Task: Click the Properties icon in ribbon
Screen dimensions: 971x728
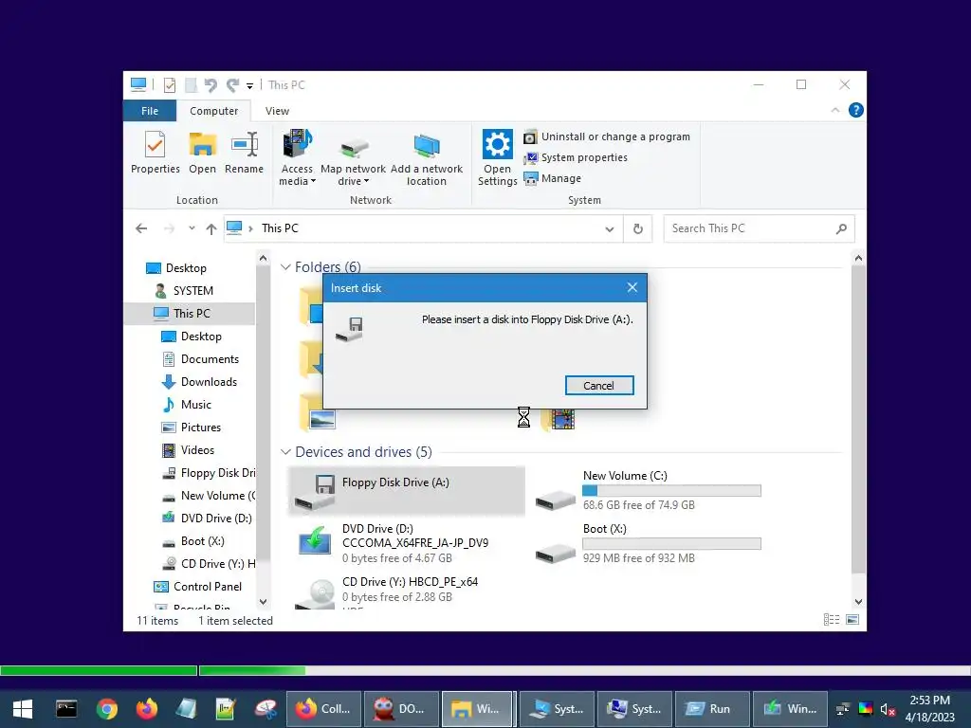Action: [x=155, y=153]
